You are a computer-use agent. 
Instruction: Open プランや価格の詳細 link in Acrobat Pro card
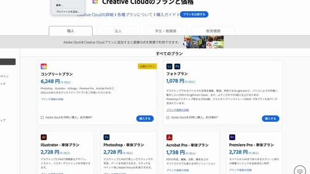point(178,170)
